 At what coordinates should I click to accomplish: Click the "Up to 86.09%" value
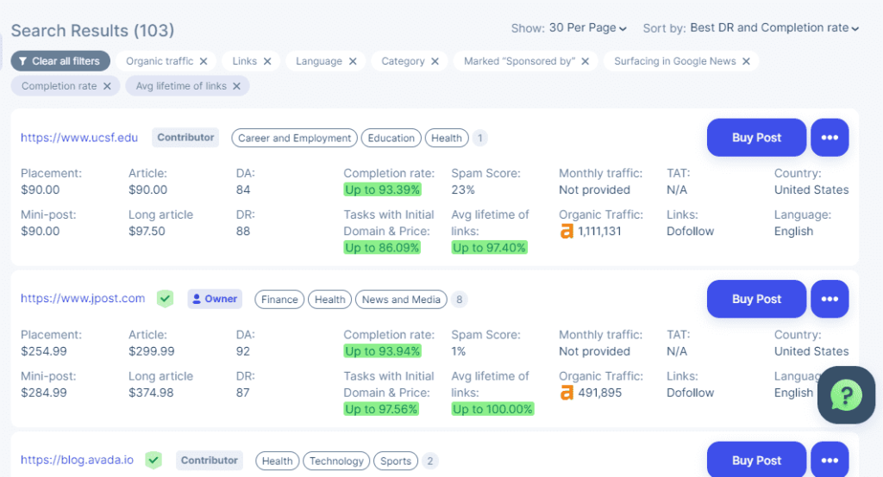382,247
